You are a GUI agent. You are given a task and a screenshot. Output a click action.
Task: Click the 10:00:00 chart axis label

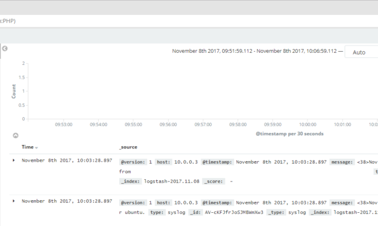pyautogui.click(x=307, y=124)
